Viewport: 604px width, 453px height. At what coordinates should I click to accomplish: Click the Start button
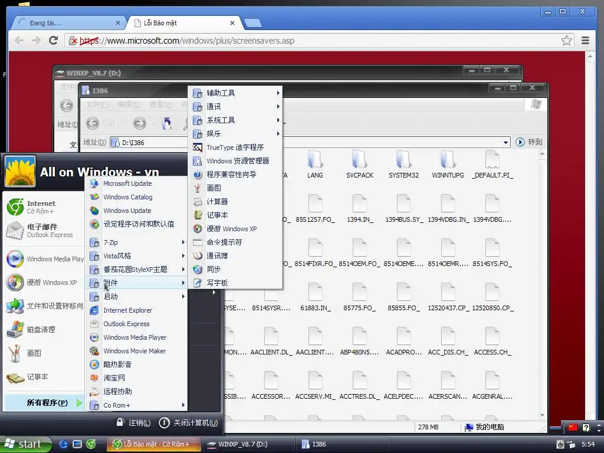[26, 444]
